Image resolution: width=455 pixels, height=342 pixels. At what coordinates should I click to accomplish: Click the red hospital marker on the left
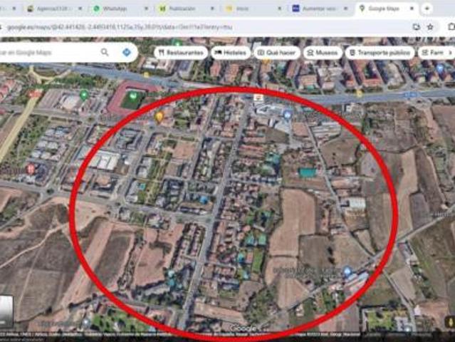pos(31,169)
